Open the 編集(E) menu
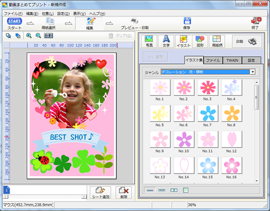 click(x=32, y=13)
